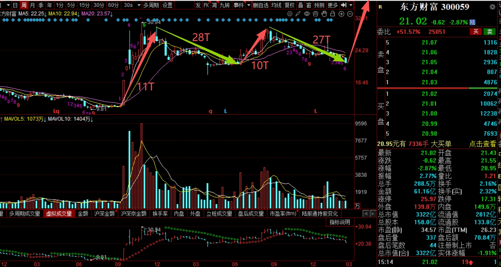Click the 简 simplified view button
The width and height of the screenshot is (501, 267).
214,5
